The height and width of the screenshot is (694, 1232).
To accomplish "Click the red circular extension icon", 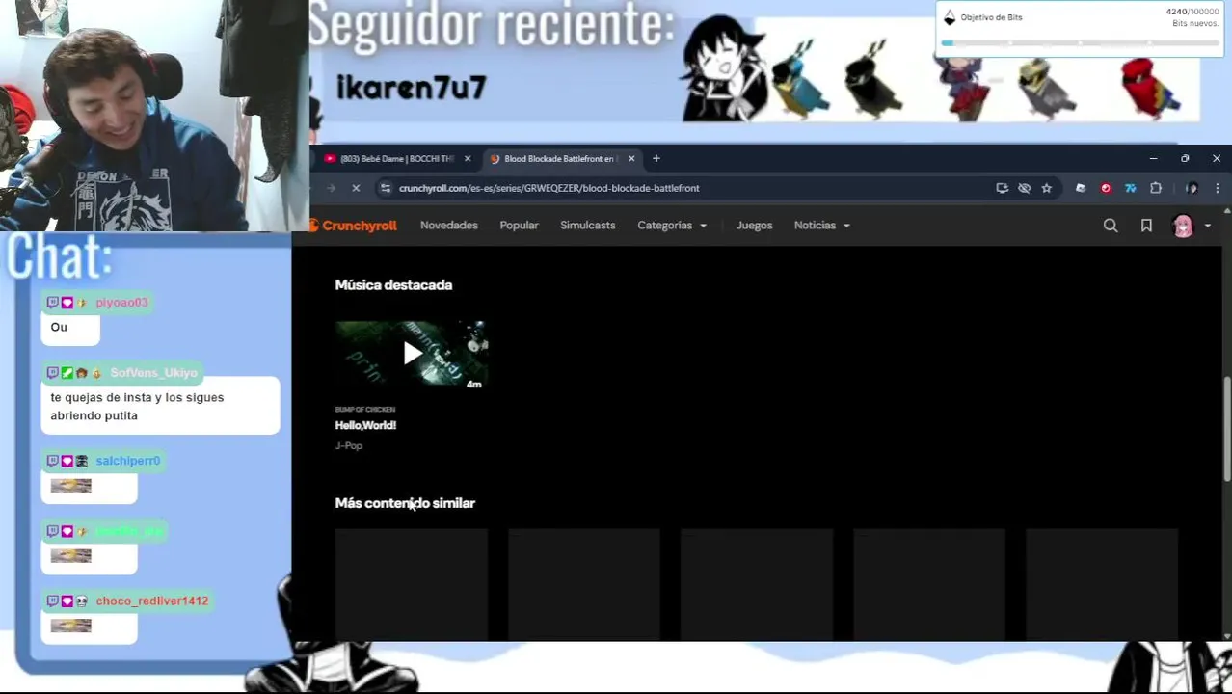I will (1106, 188).
